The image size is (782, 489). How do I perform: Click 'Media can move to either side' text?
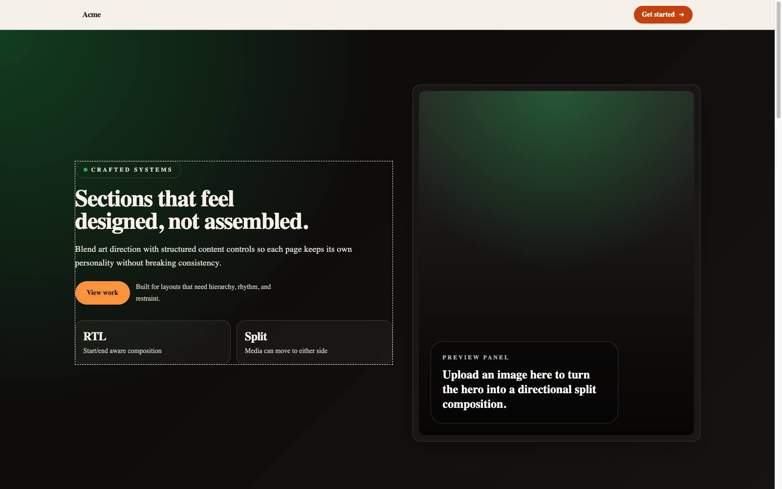(286, 351)
